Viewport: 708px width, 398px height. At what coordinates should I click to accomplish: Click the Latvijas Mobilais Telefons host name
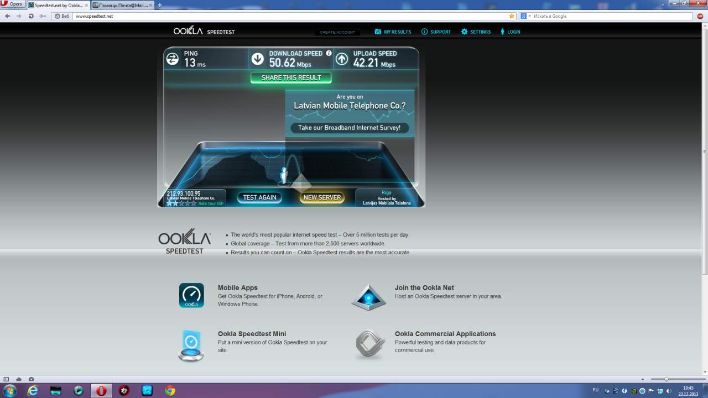coord(387,203)
